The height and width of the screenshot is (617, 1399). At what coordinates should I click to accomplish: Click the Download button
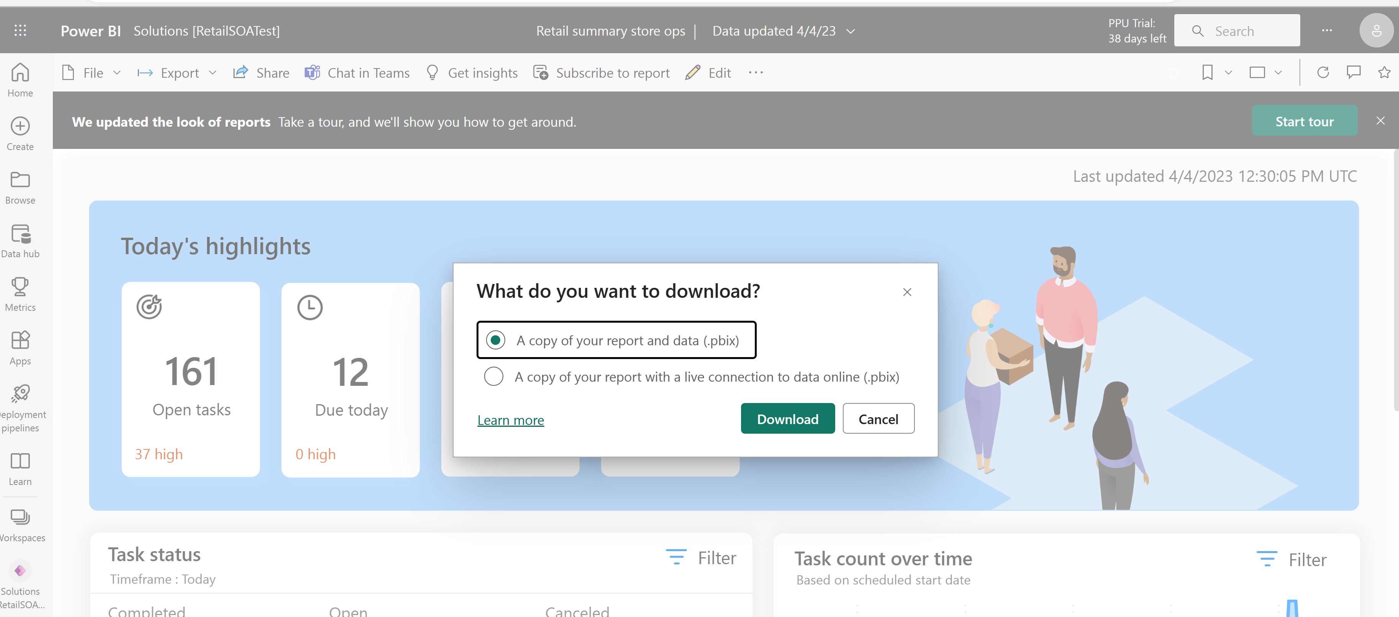point(788,419)
